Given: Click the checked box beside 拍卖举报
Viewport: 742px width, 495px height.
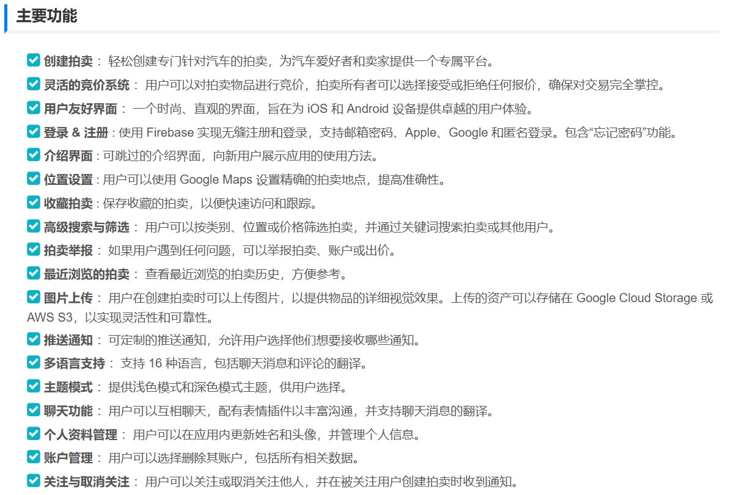Looking at the screenshot, I should point(34,249).
